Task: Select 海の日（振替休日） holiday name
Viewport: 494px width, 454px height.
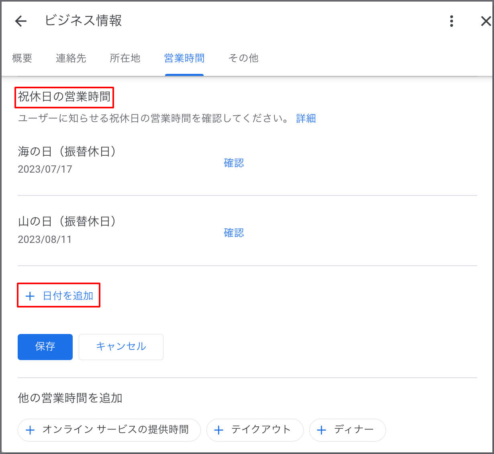Action: (67, 151)
